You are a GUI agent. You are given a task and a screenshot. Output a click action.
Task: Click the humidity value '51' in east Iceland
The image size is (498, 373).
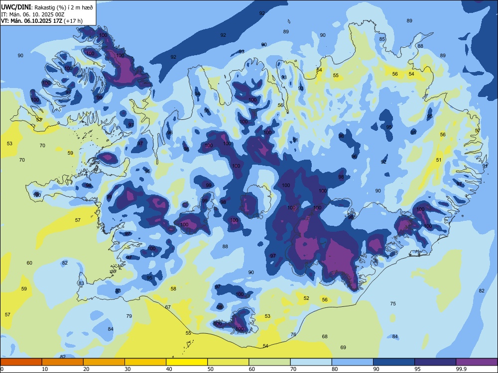(x=439, y=160)
